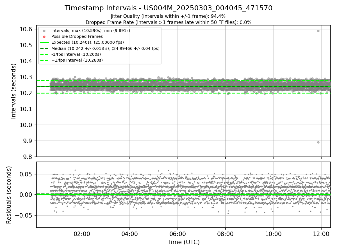
Task: Click legend entry '+1/fps Interval (10.280s)'
Action: [77, 60]
